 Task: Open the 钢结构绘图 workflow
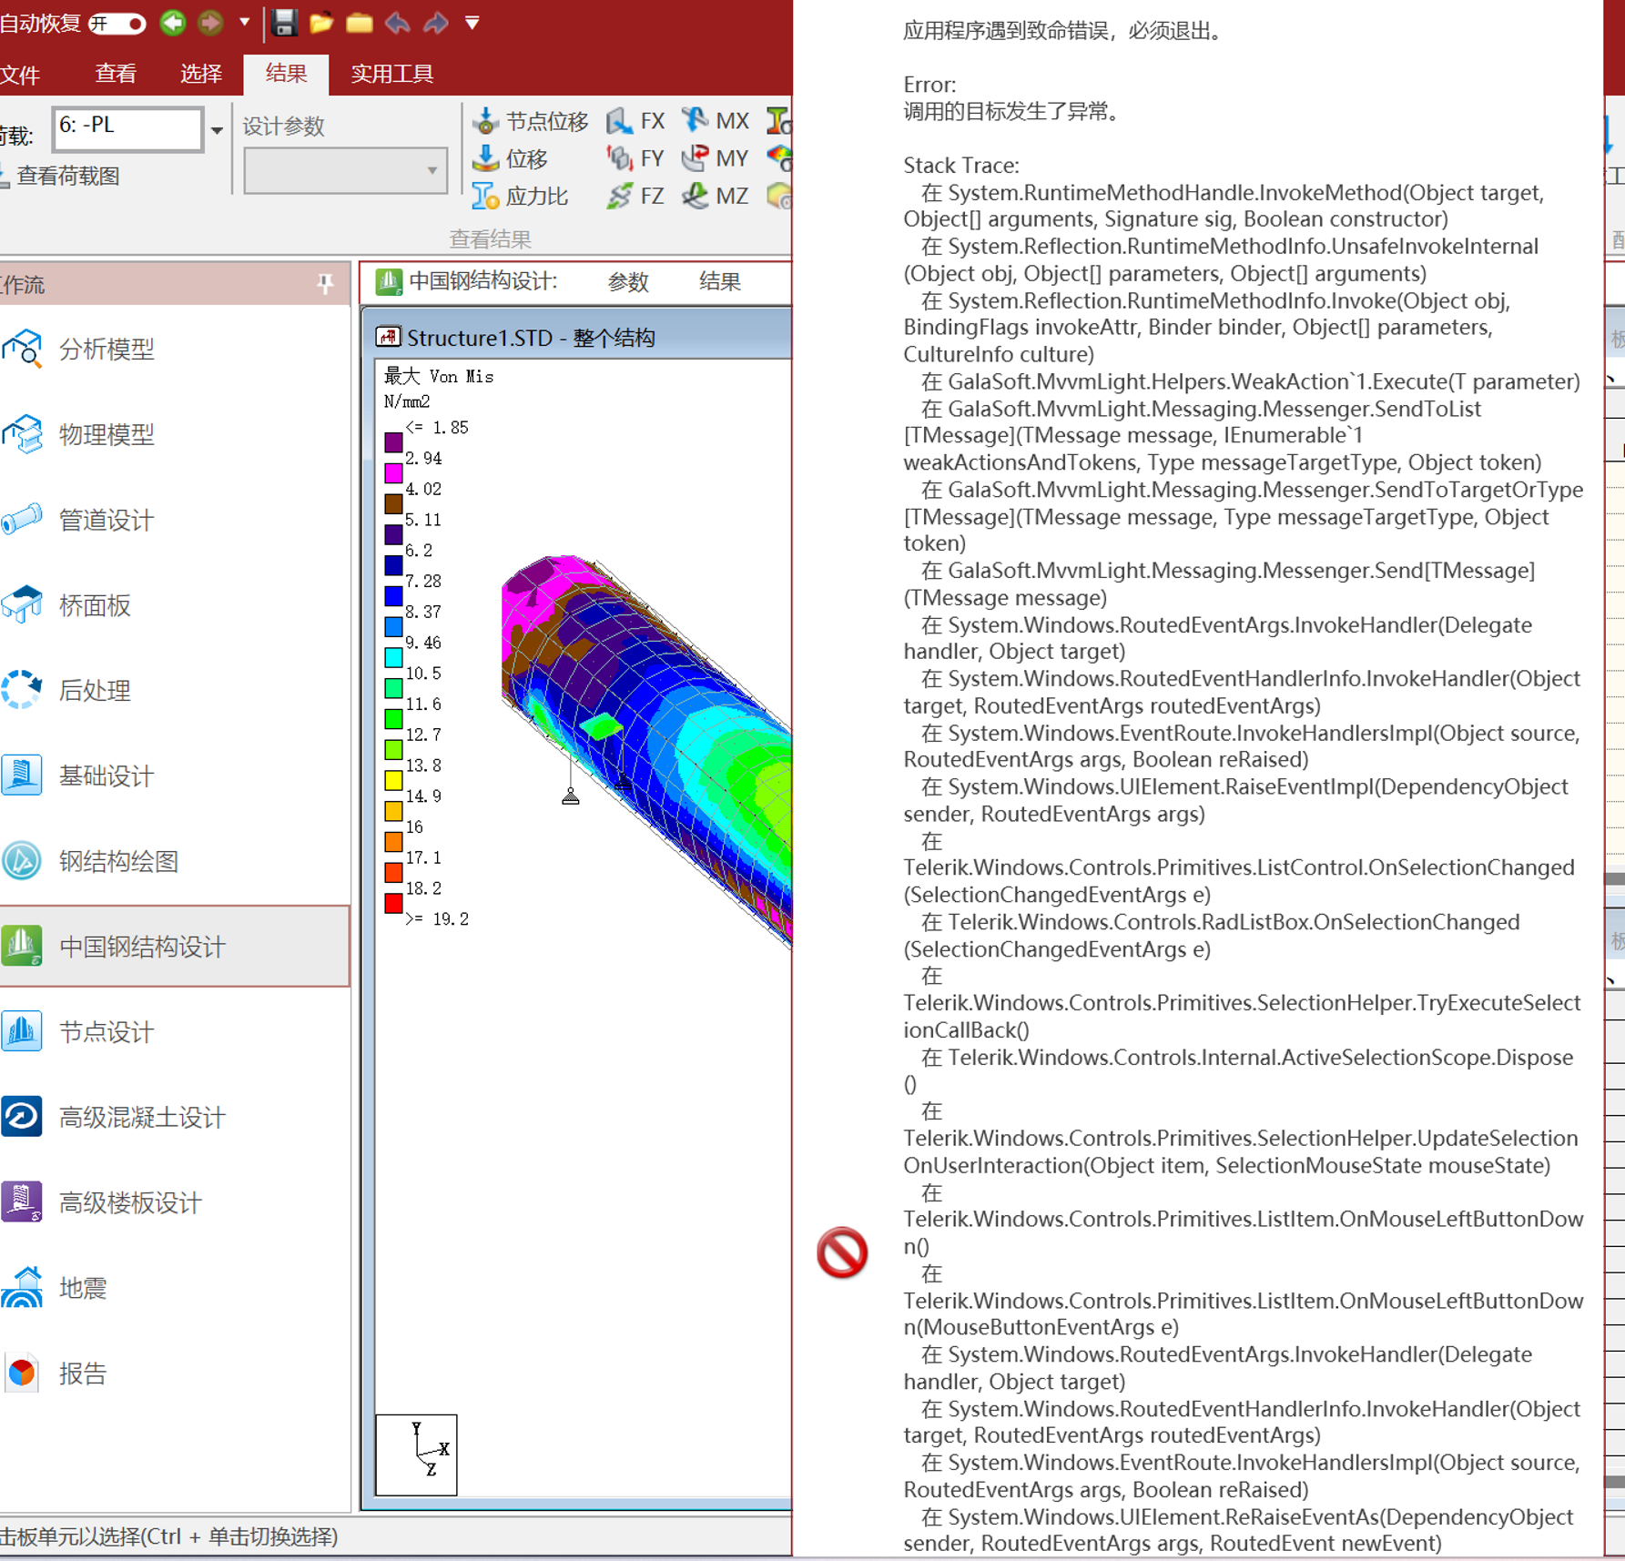(176, 861)
